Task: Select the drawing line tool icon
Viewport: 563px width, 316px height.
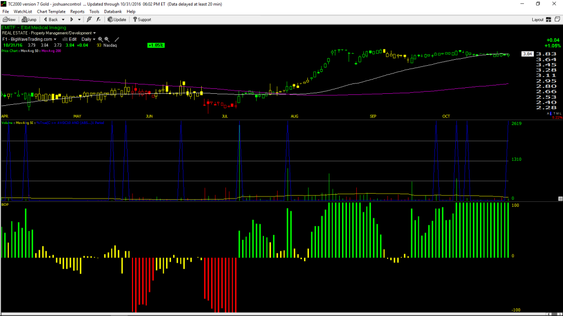Action: pyautogui.click(x=117, y=39)
